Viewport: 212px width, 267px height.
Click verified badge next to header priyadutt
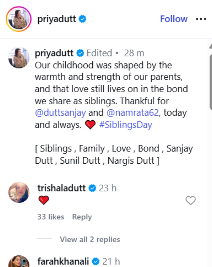(83, 19)
